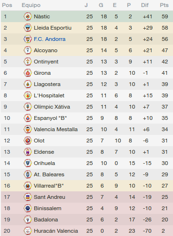Select the Orihuela row in standings
This screenshot has height=236, width=173.
(x=87, y=163)
